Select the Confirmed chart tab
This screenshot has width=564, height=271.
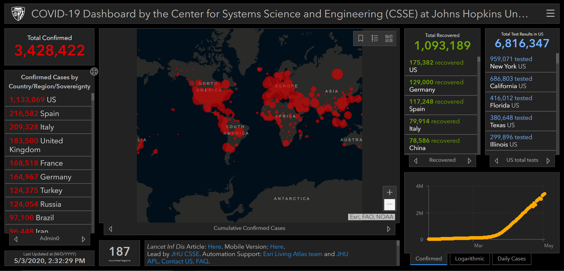429,259
